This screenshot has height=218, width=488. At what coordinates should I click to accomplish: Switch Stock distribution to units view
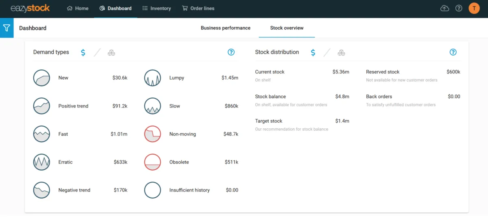pyautogui.click(x=341, y=52)
